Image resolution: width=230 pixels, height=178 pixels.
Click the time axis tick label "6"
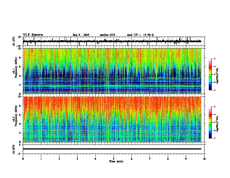click(x=132, y=159)
